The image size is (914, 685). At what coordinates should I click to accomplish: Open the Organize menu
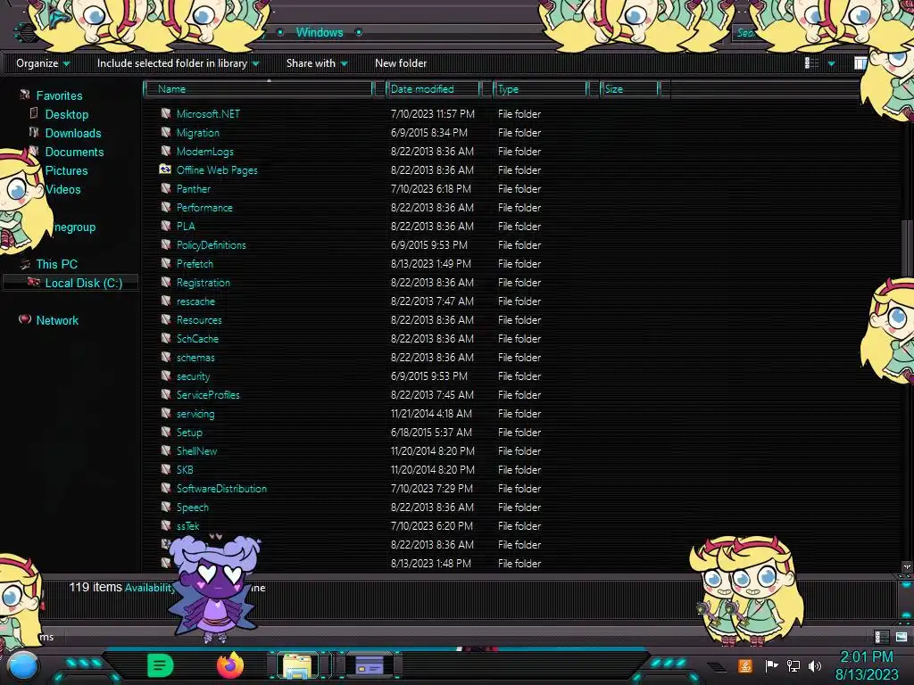[43, 63]
